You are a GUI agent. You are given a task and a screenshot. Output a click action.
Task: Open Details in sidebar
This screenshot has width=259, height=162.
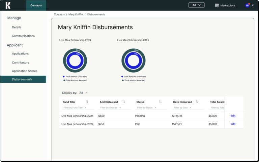(17, 27)
